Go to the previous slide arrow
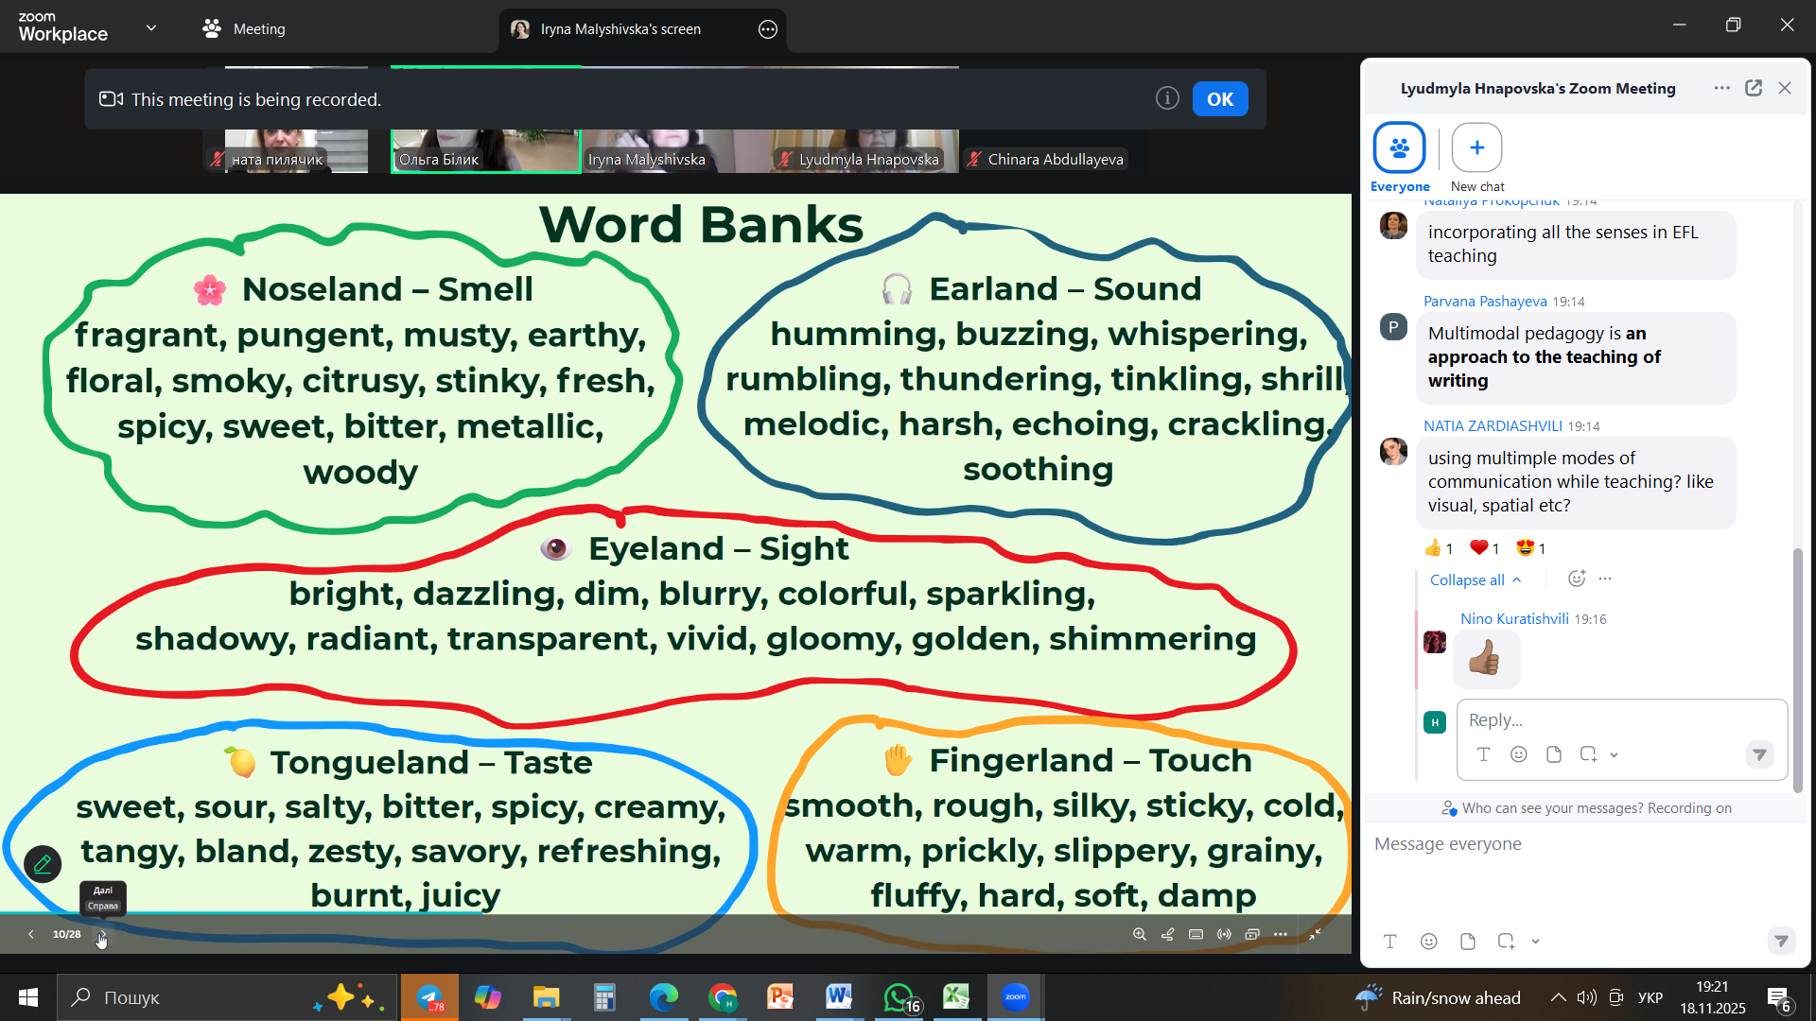Viewport: 1816px width, 1021px height. tap(31, 934)
